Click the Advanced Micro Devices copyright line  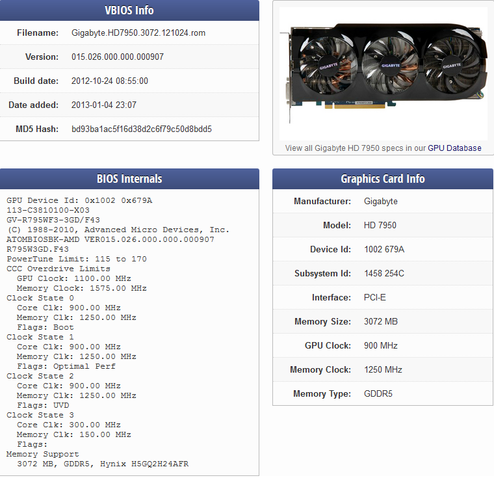[x=118, y=230]
